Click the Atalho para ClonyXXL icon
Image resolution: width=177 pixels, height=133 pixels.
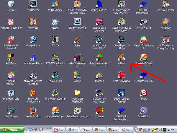pos(99,22)
